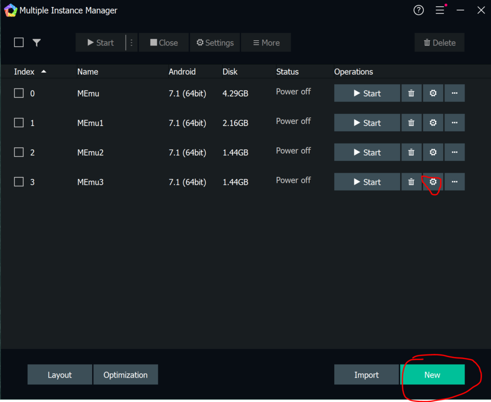
Task: Check the box for instance index 3
Action: (19, 182)
